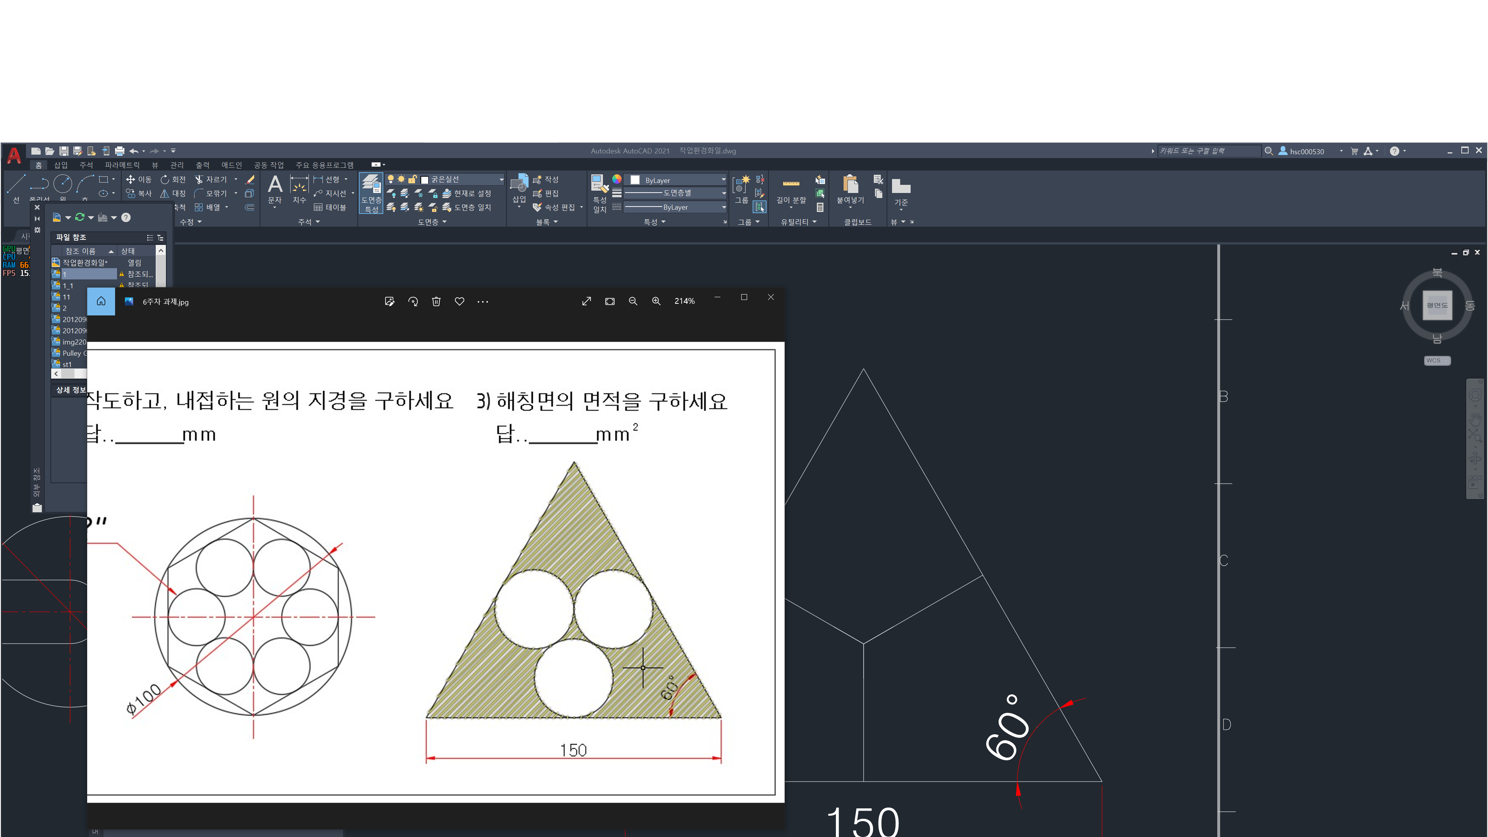Open the 주석 (Annotate) ribbon tab
This screenshot has height=837, width=1488.
point(86,165)
